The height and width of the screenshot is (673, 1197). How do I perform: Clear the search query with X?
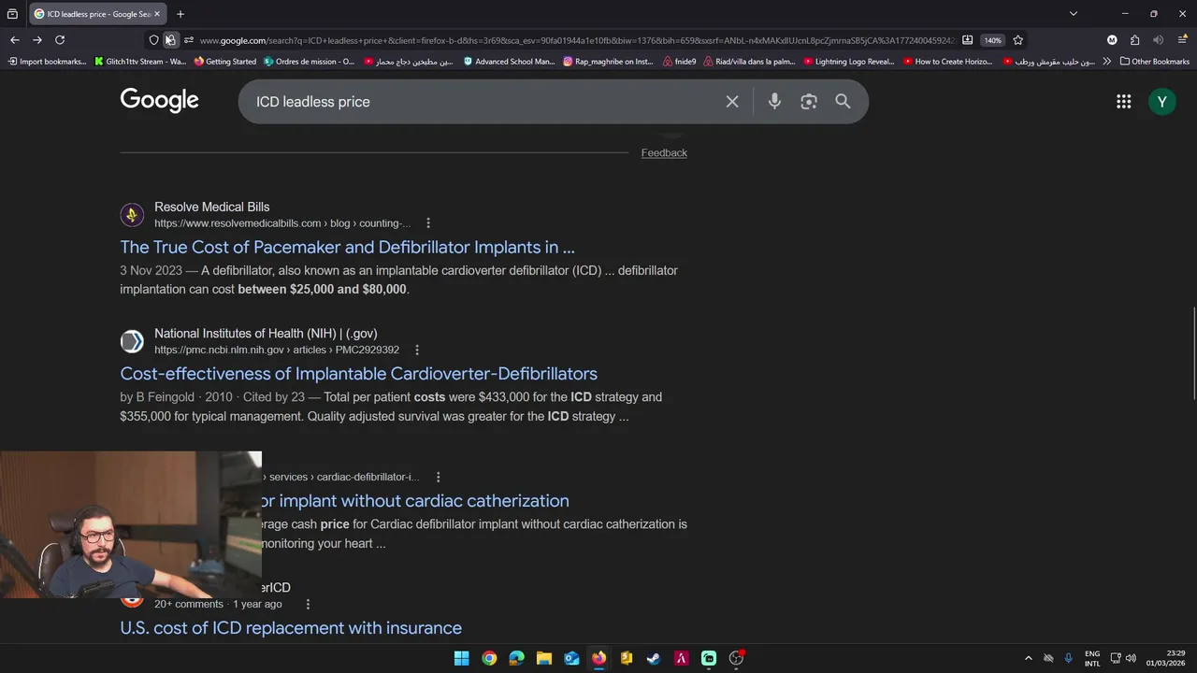point(732,102)
